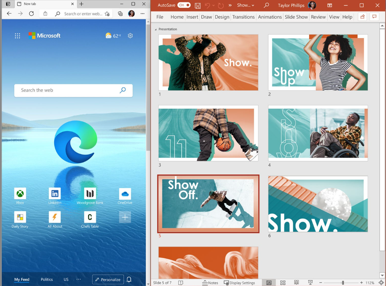Select the My Feed tab
The image size is (386, 286).
(22, 279)
